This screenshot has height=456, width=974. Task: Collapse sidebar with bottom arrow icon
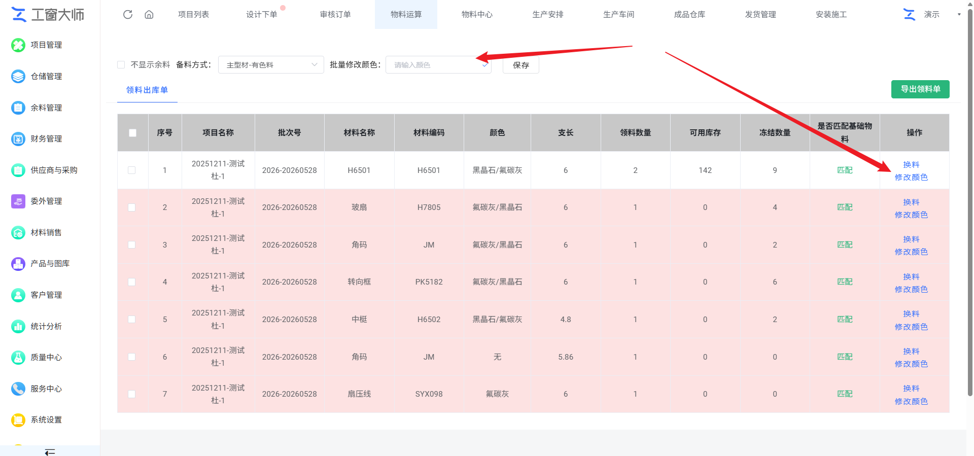pos(50,451)
